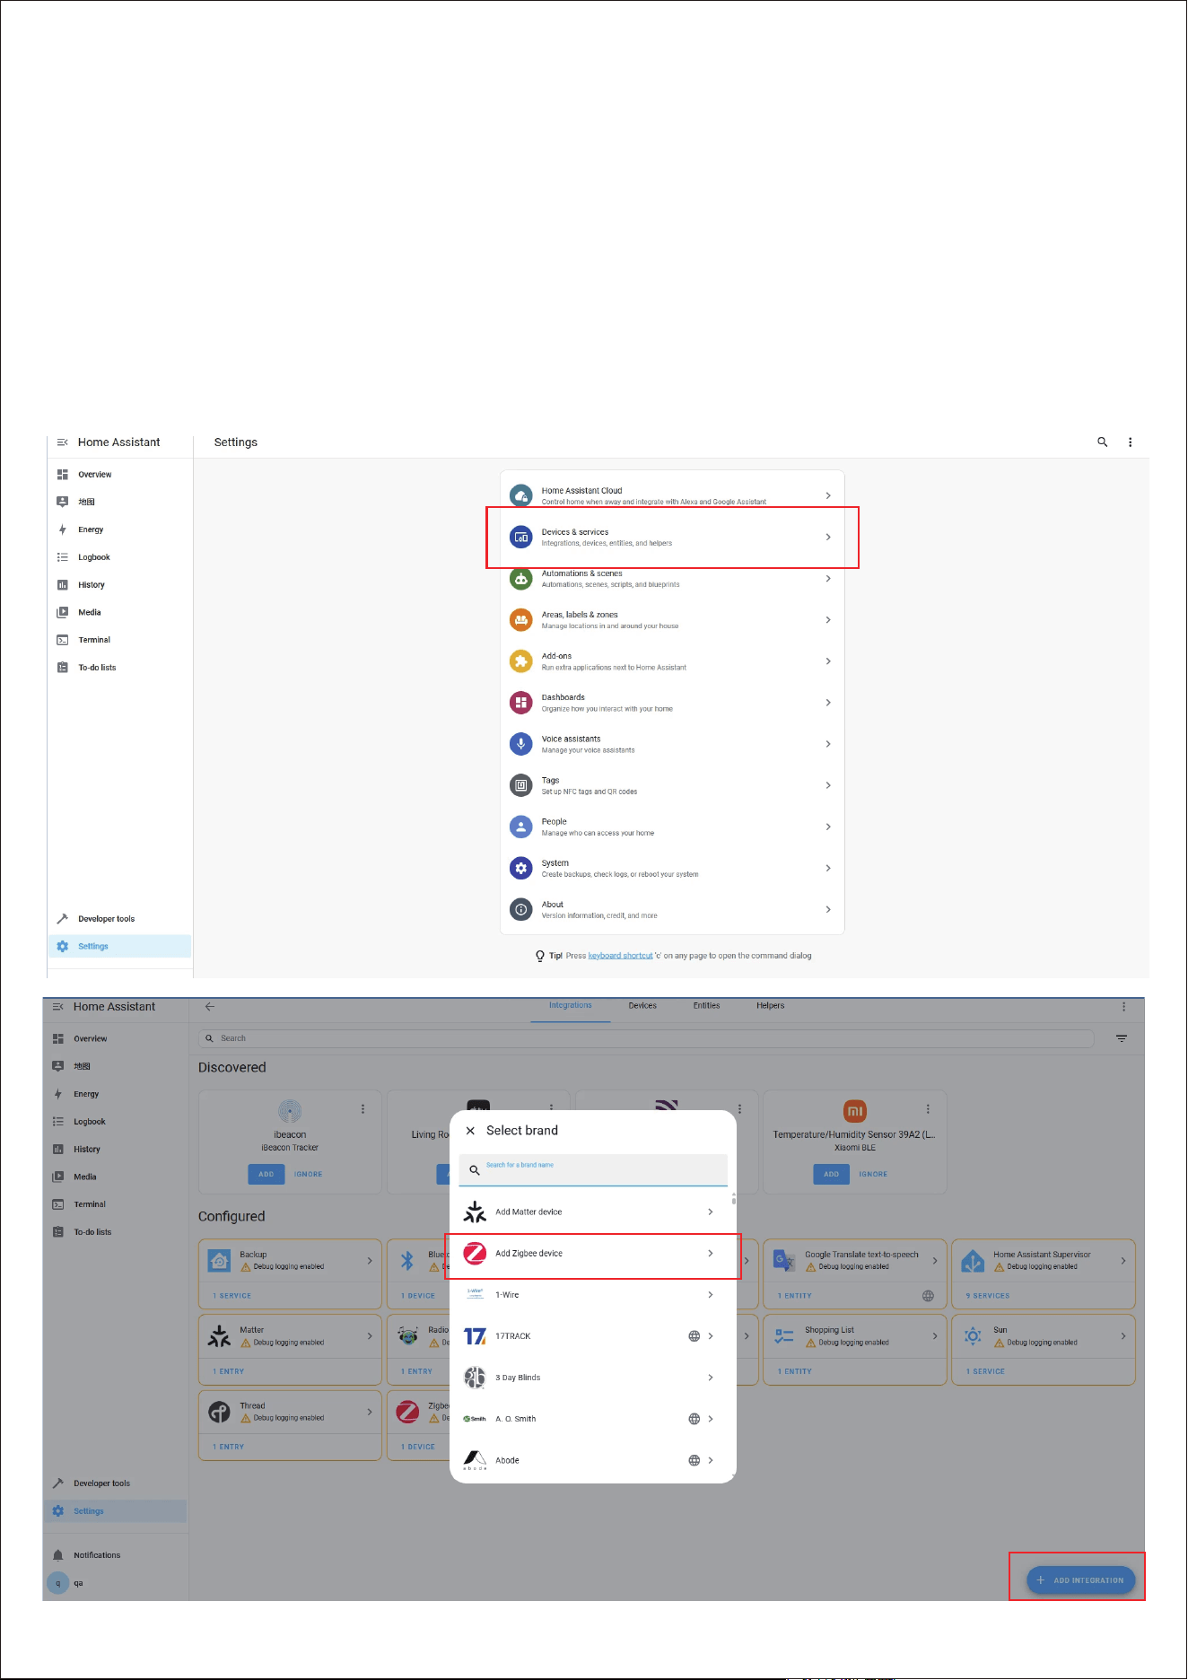This screenshot has width=1188, height=1680.
Task: Expand 17TRACK brand entry
Action: [x=593, y=1336]
